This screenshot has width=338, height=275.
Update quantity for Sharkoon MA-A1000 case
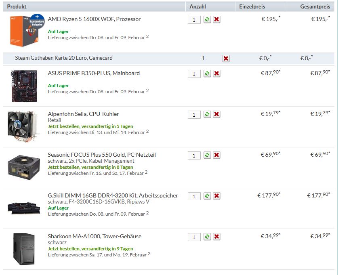click(x=207, y=237)
